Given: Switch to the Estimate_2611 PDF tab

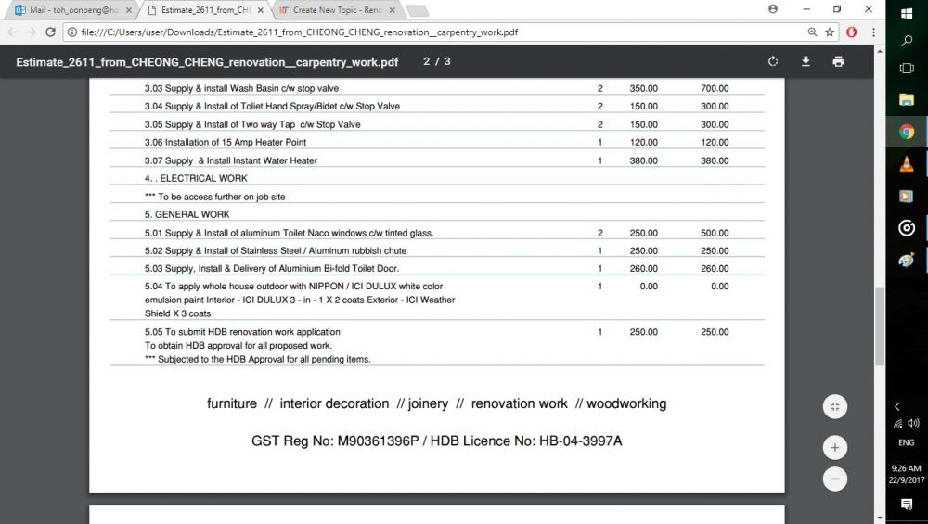Looking at the screenshot, I should point(205,10).
